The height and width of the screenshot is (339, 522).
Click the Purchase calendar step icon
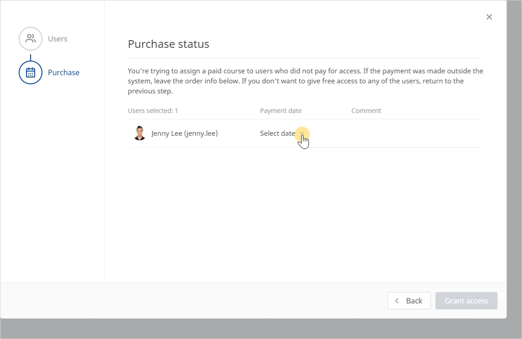tap(30, 72)
